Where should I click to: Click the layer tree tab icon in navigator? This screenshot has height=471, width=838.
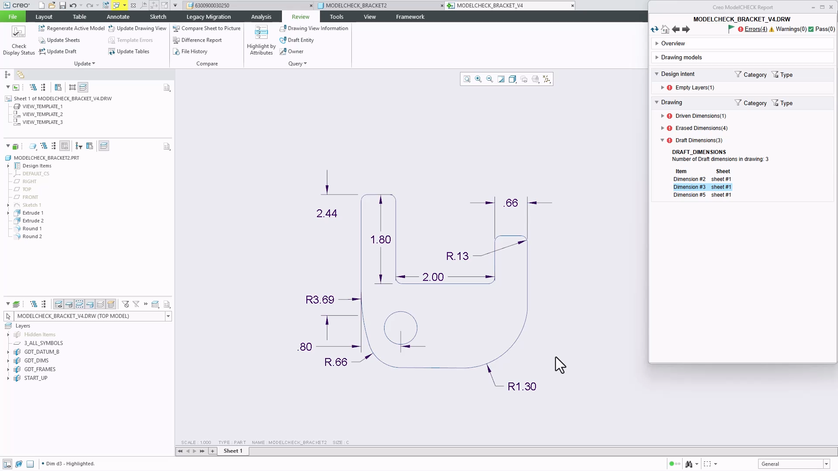pyautogui.click(x=21, y=75)
